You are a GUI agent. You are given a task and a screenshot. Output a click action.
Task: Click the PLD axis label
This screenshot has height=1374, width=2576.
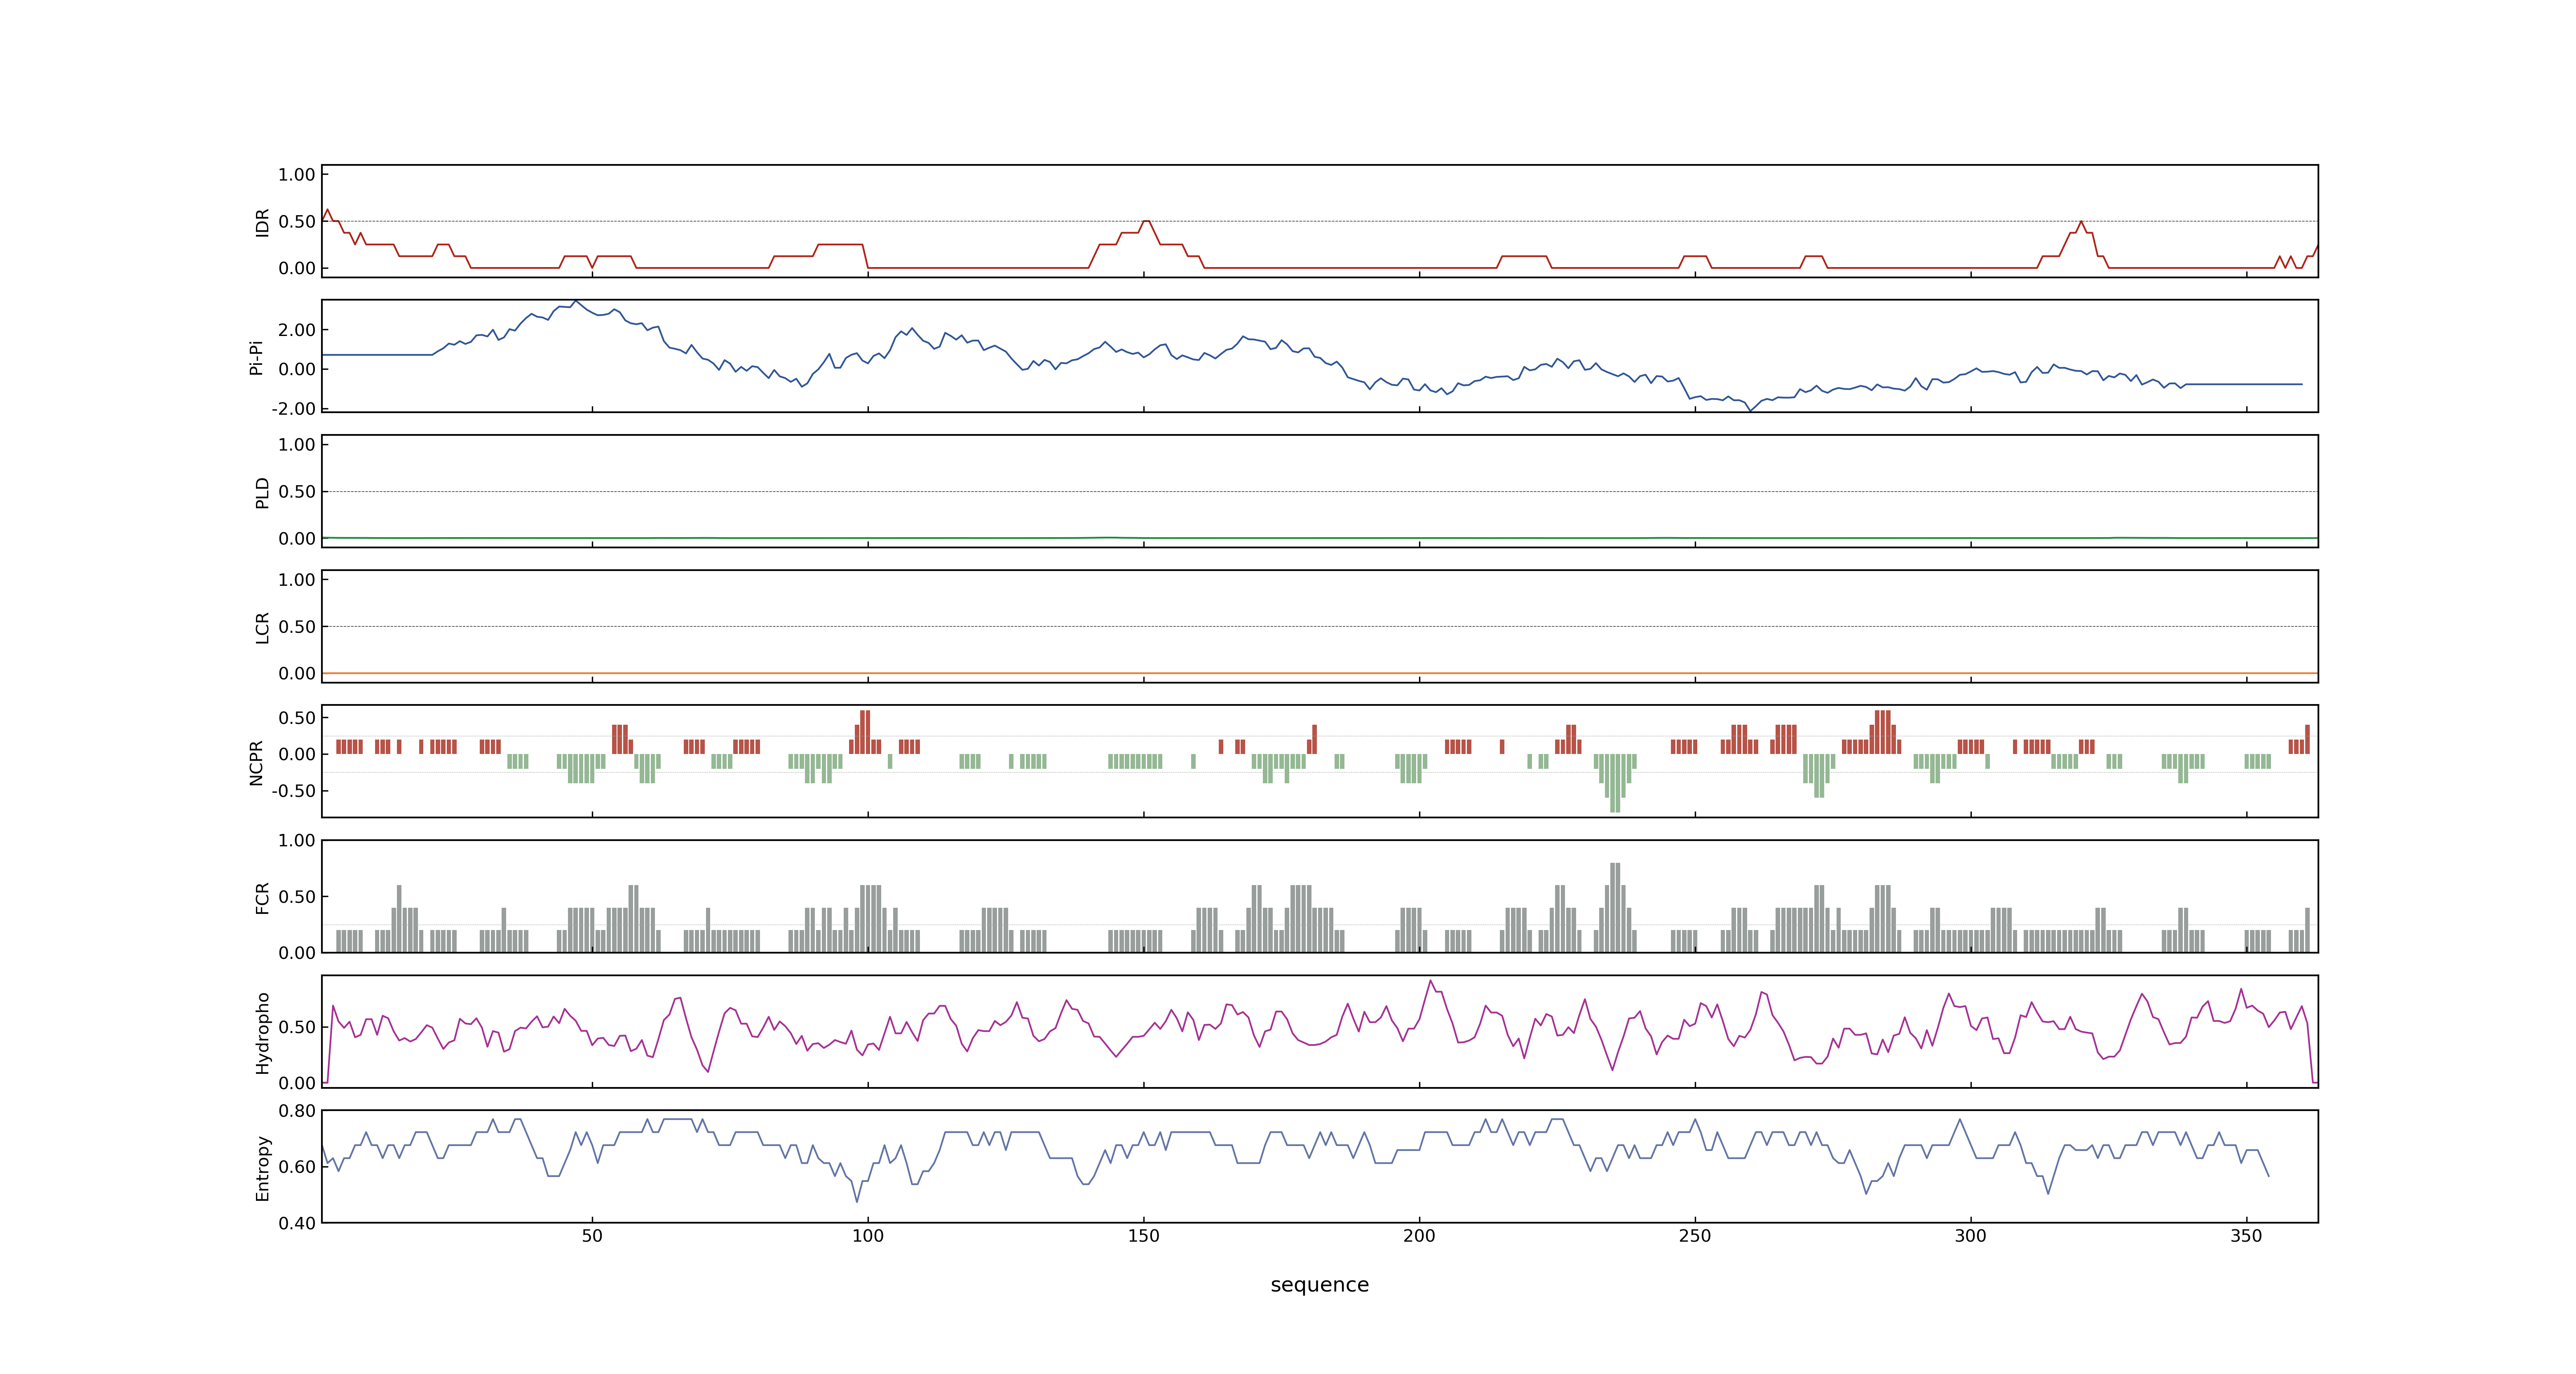[263, 492]
